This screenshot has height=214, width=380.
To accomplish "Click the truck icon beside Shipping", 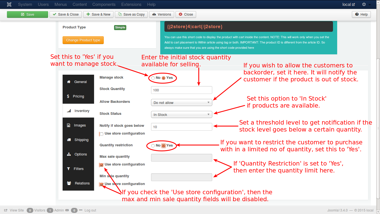I will (68, 140).
